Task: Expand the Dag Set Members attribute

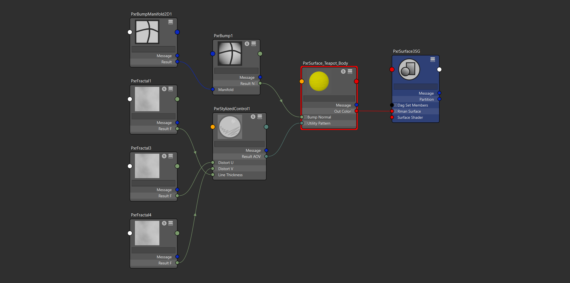Action: (x=396, y=105)
